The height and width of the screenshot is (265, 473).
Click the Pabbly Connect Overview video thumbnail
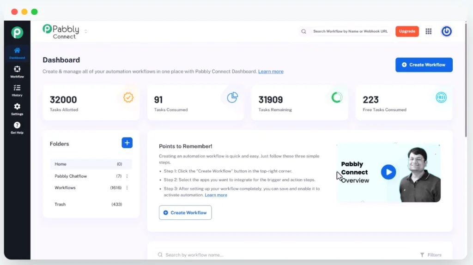(x=388, y=173)
